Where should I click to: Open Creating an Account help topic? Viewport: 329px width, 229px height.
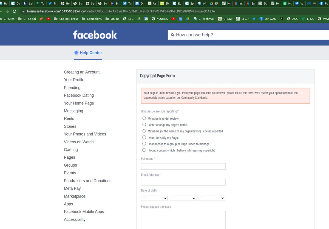[82, 72]
